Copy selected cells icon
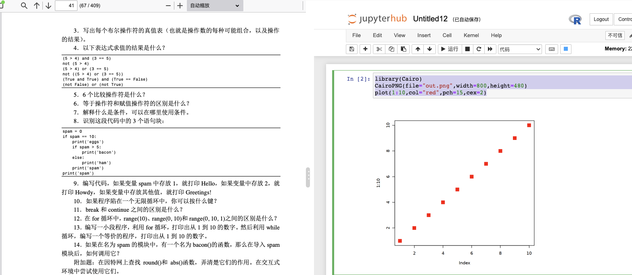The image size is (632, 275). [391, 49]
